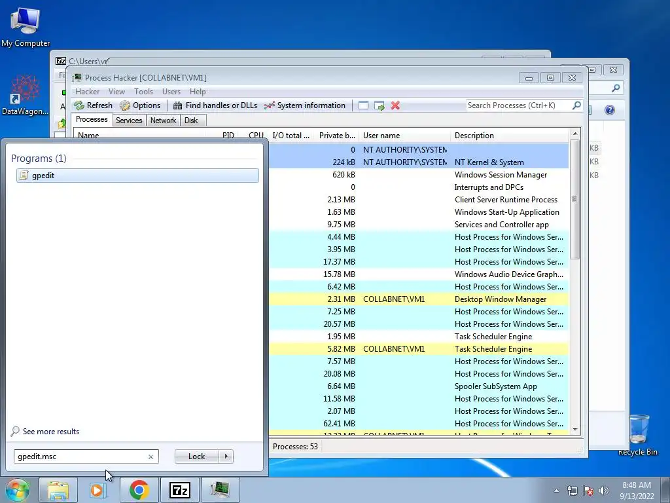Click the search icon in background window
The height and width of the screenshot is (503, 670).
tap(616, 88)
